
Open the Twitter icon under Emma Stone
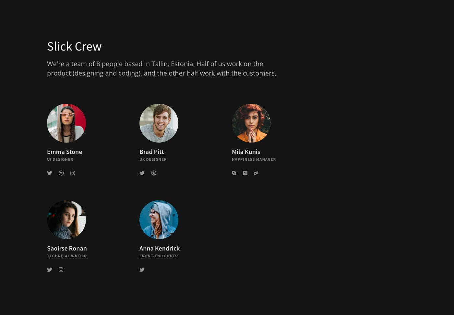pyautogui.click(x=50, y=173)
